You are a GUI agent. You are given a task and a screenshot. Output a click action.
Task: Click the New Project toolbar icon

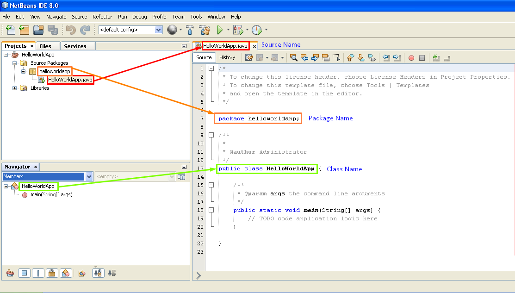pyautogui.click(x=24, y=30)
